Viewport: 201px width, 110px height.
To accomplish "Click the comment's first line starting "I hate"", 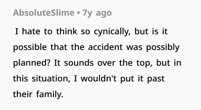I will (91, 31).
